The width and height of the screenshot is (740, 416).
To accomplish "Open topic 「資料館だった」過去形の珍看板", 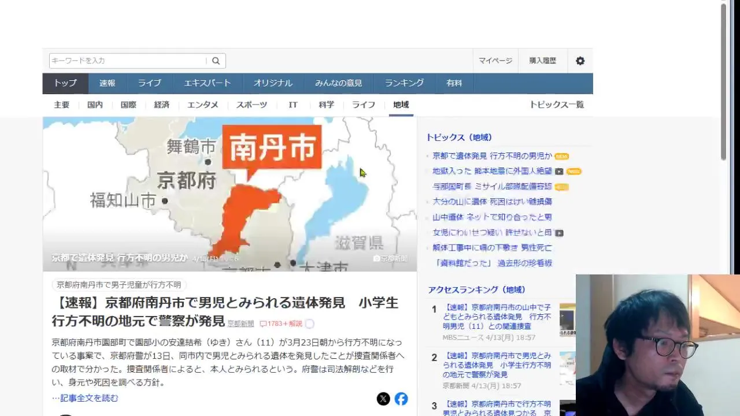I will click(493, 263).
